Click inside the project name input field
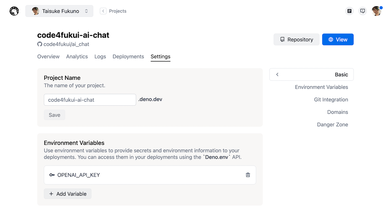Screen dimensions: 391x211 point(90,99)
